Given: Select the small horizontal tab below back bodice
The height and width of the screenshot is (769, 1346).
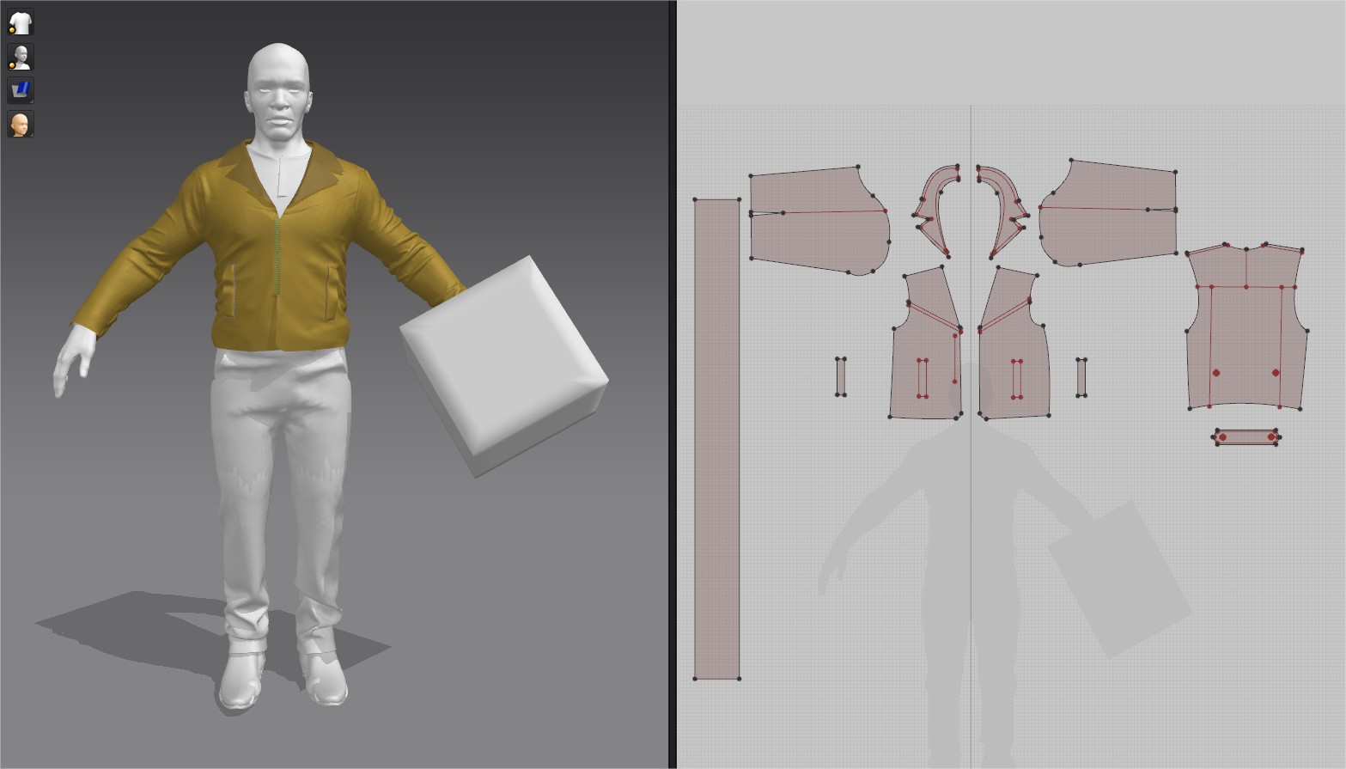Looking at the screenshot, I should pos(1246,437).
